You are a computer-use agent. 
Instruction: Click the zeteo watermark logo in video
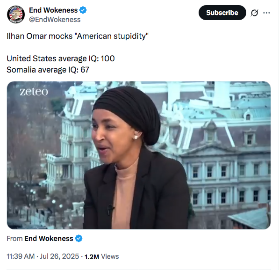point(34,92)
